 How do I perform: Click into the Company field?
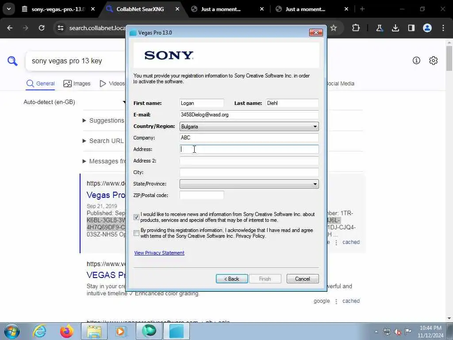pyautogui.click(x=249, y=138)
